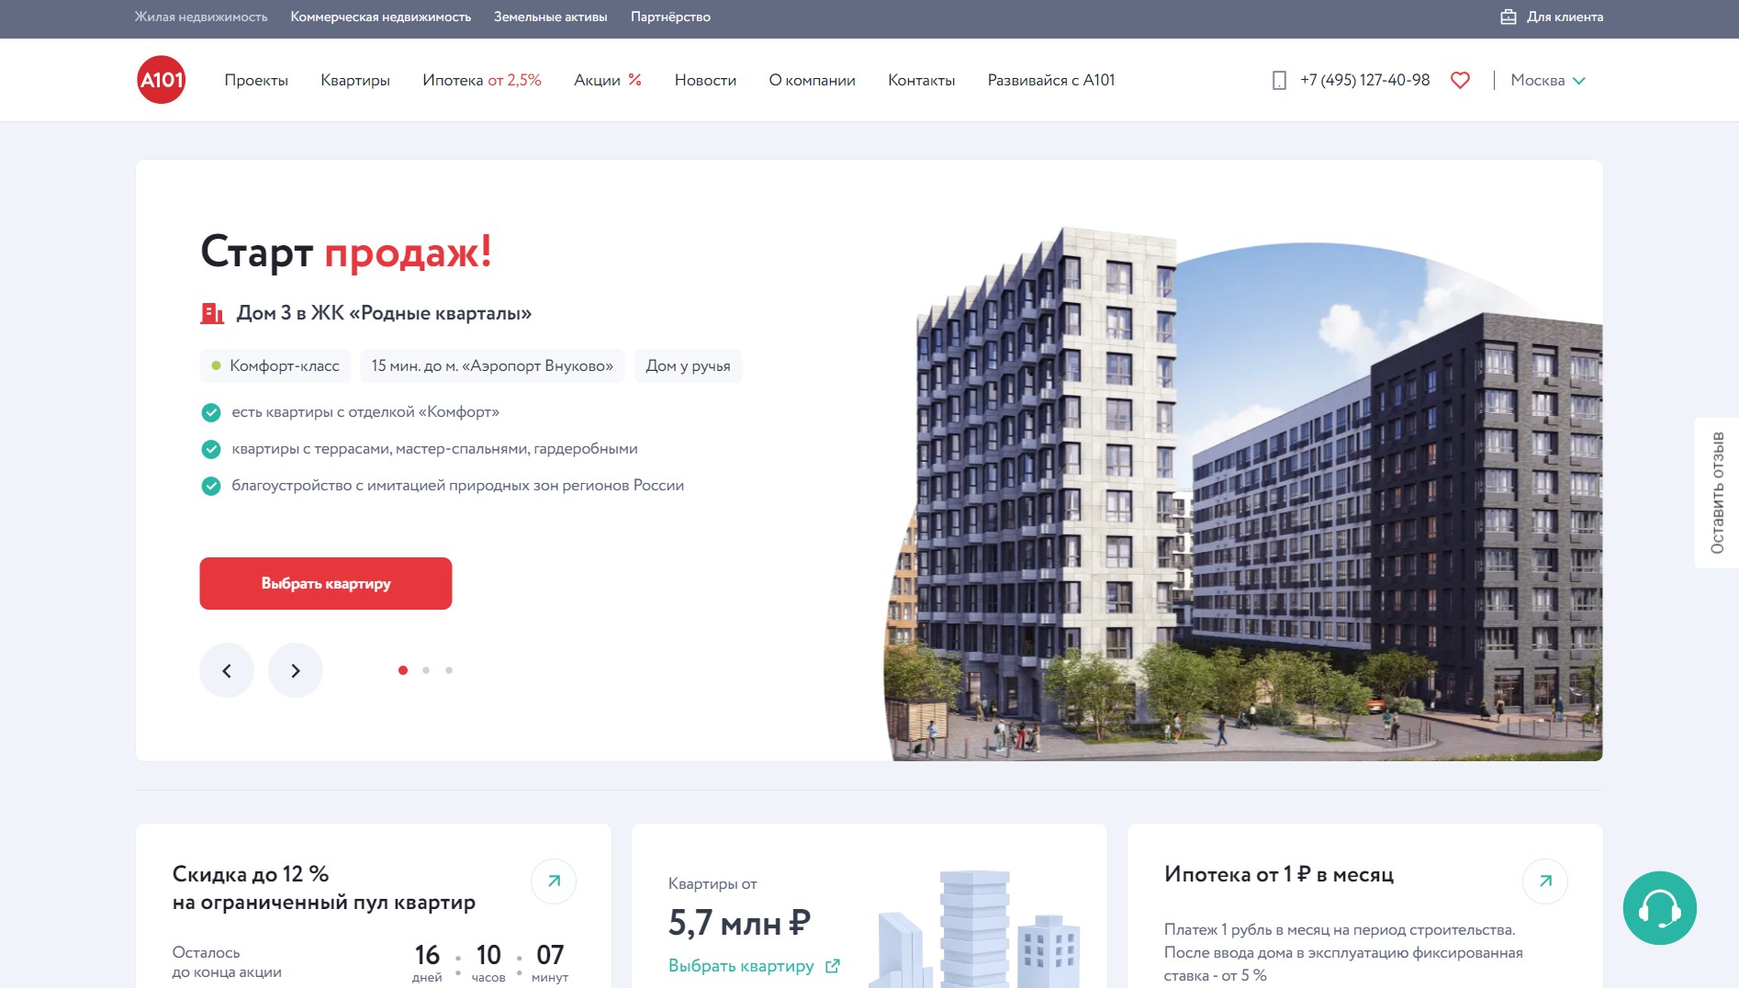The image size is (1739, 988).
Task: Click the Старт продаж! heading
Action: 346,252
